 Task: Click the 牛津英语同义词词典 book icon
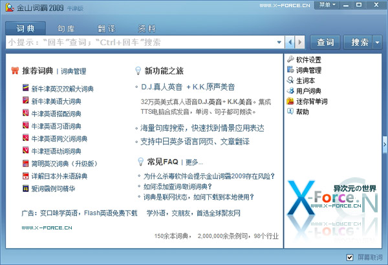point(26,138)
